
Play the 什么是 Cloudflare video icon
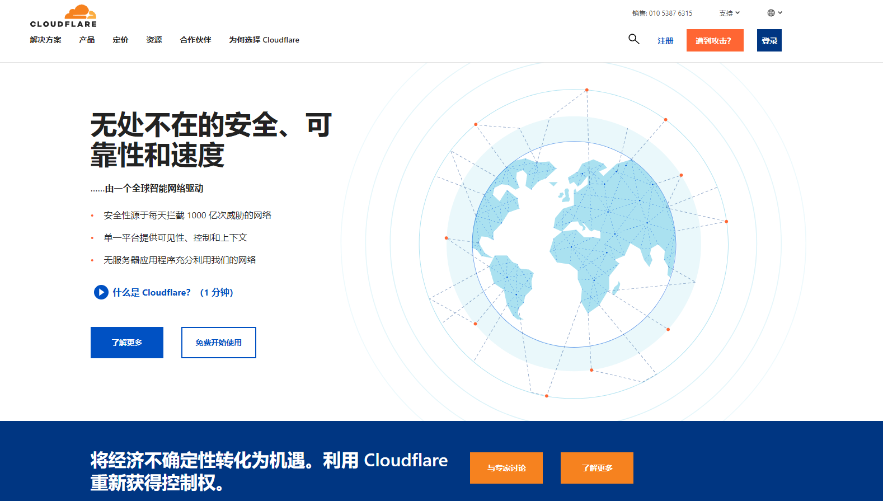click(101, 292)
